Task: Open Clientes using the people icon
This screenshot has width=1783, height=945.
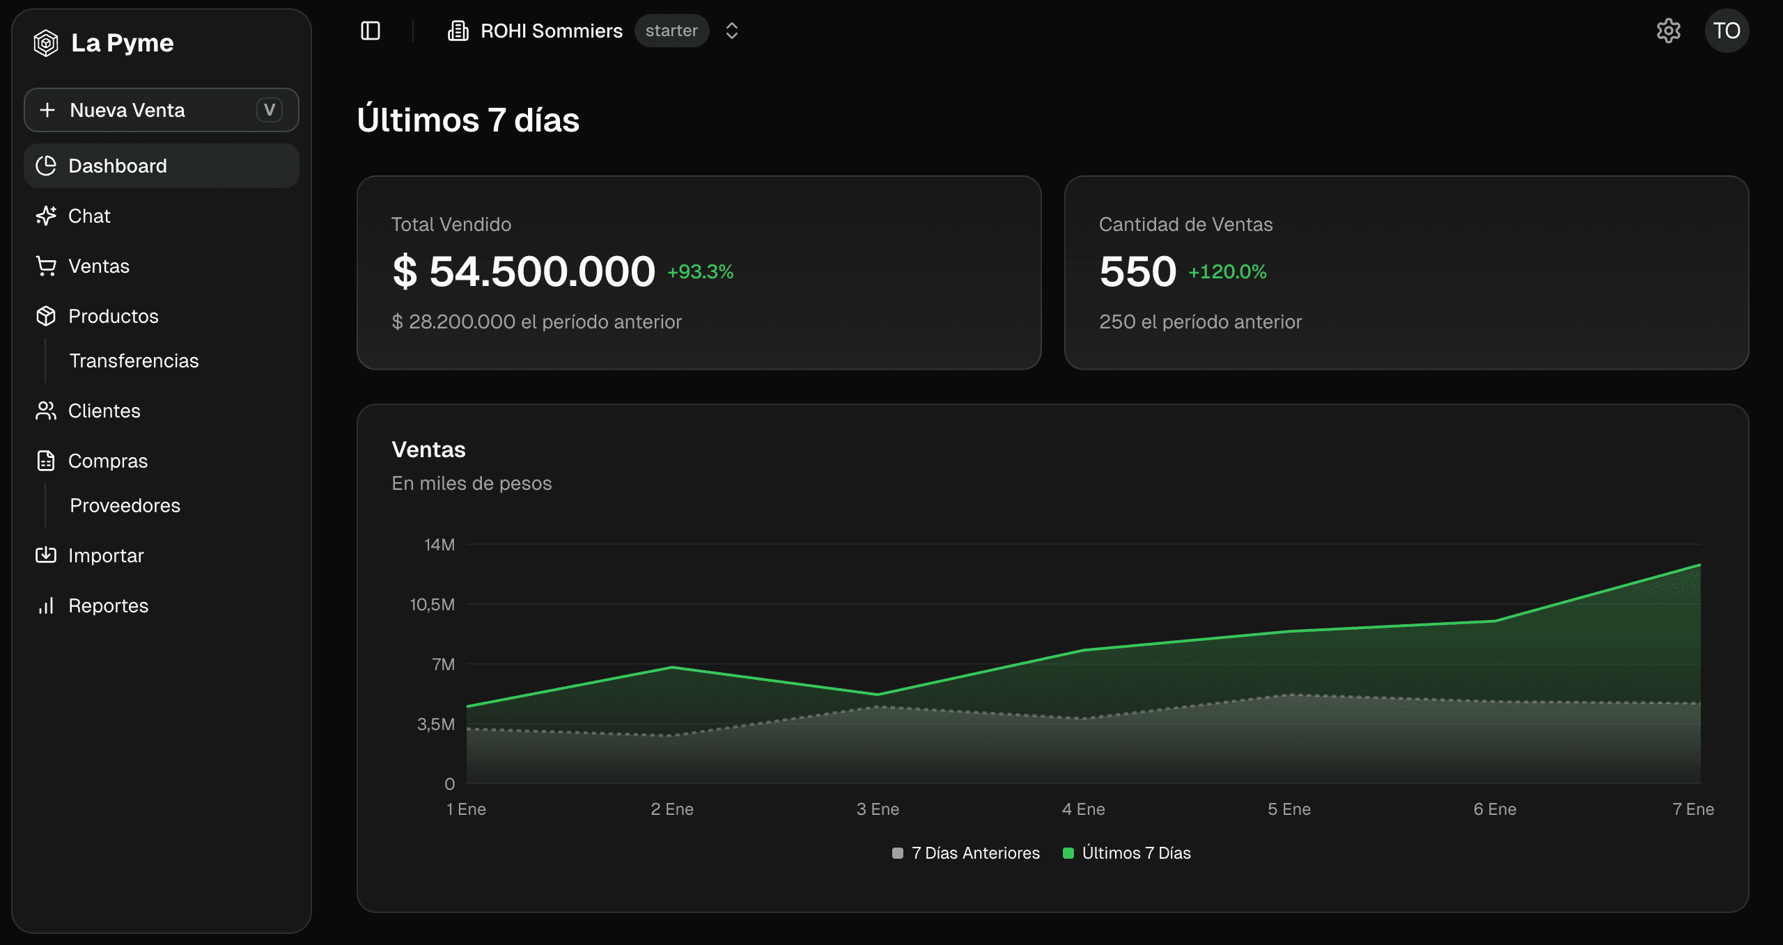Action: pos(46,411)
